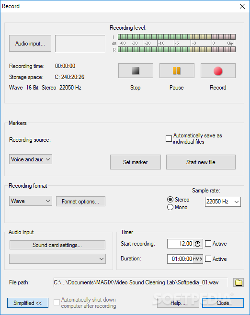Open the Recording source dropdown
Screen dimensions: 250x315
pos(31,159)
